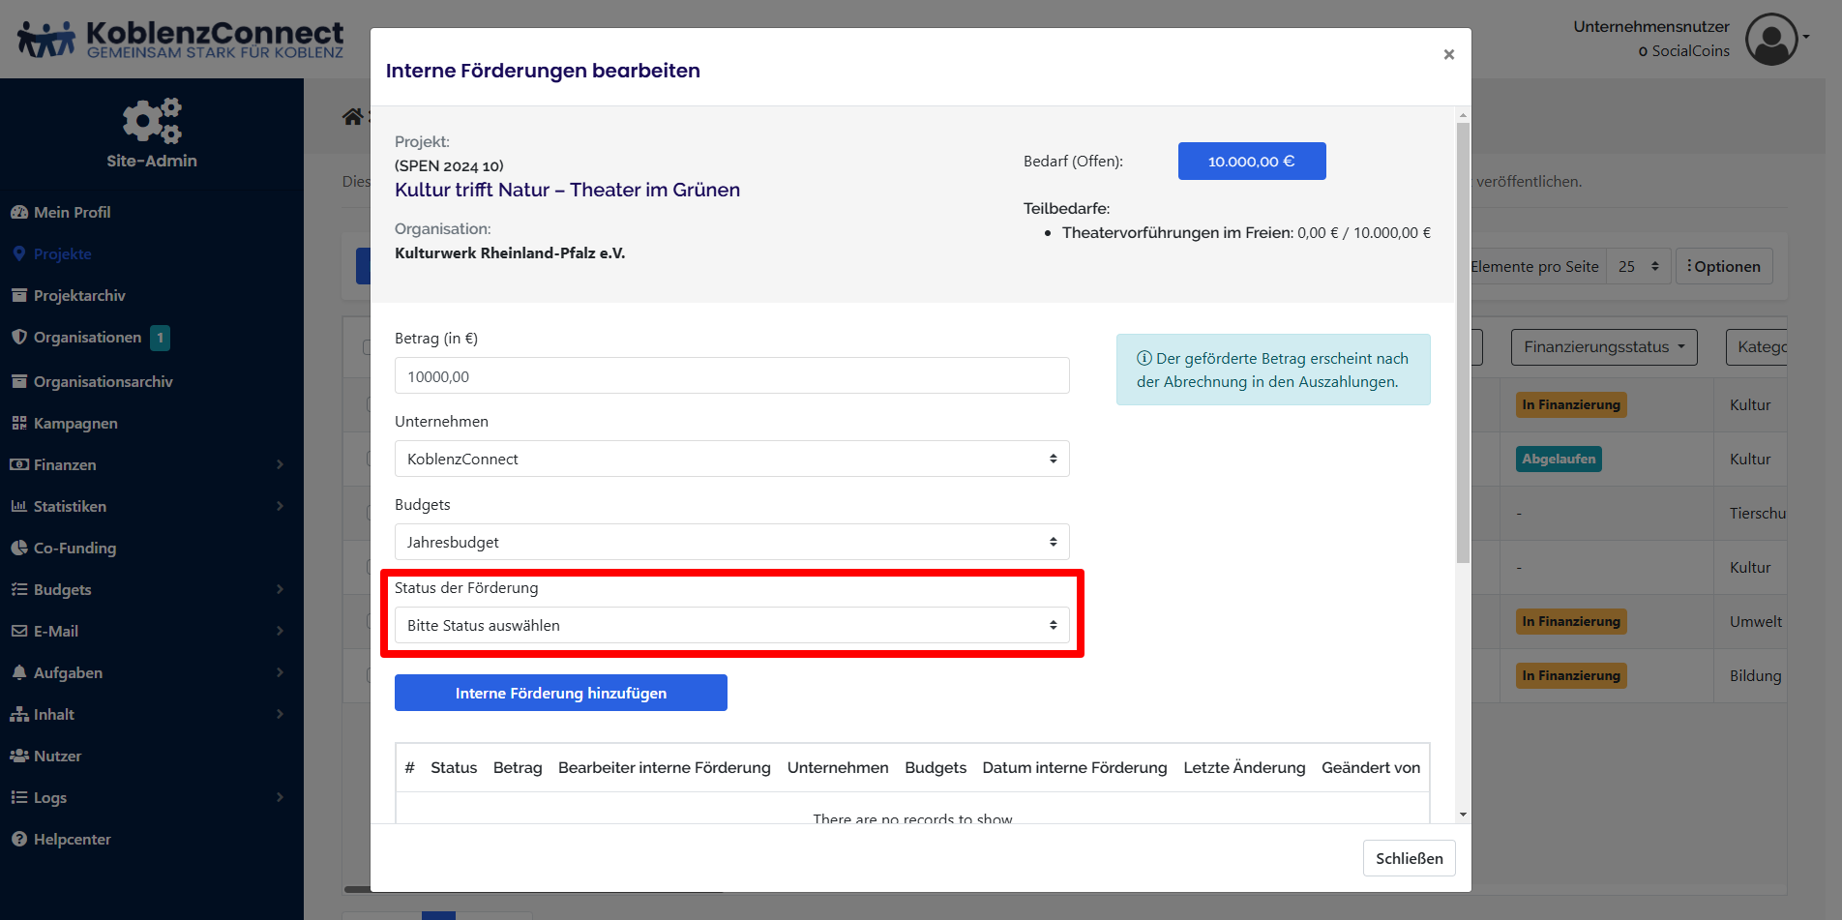The image size is (1842, 920).
Task: Click the Site-Admin gears icon
Action: pyautogui.click(x=152, y=120)
